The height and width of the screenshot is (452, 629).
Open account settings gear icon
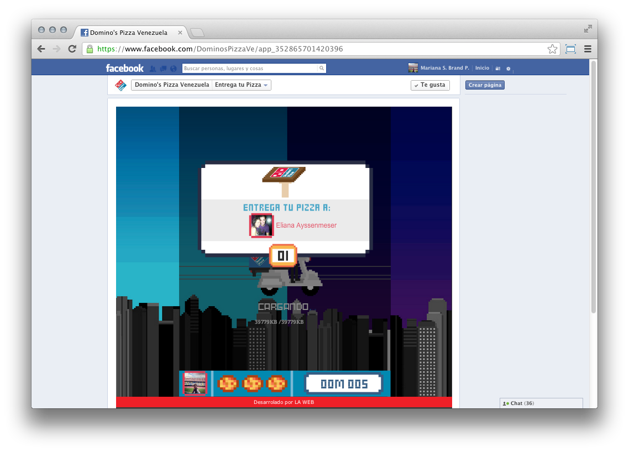point(509,69)
